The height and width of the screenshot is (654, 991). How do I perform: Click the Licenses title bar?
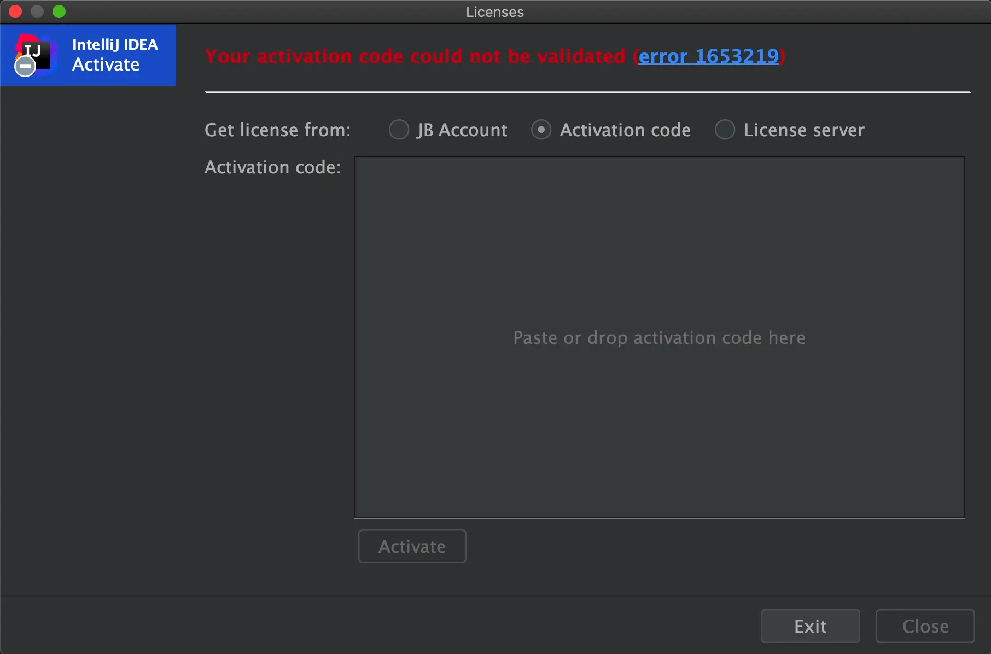[x=494, y=11]
